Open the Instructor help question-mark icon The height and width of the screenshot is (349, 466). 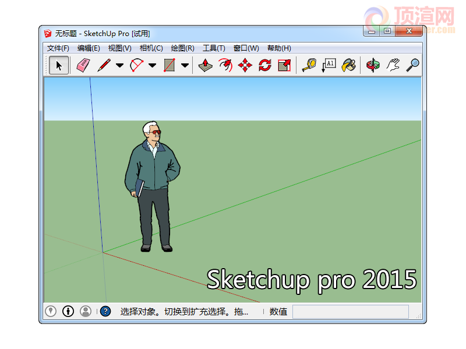(x=105, y=311)
